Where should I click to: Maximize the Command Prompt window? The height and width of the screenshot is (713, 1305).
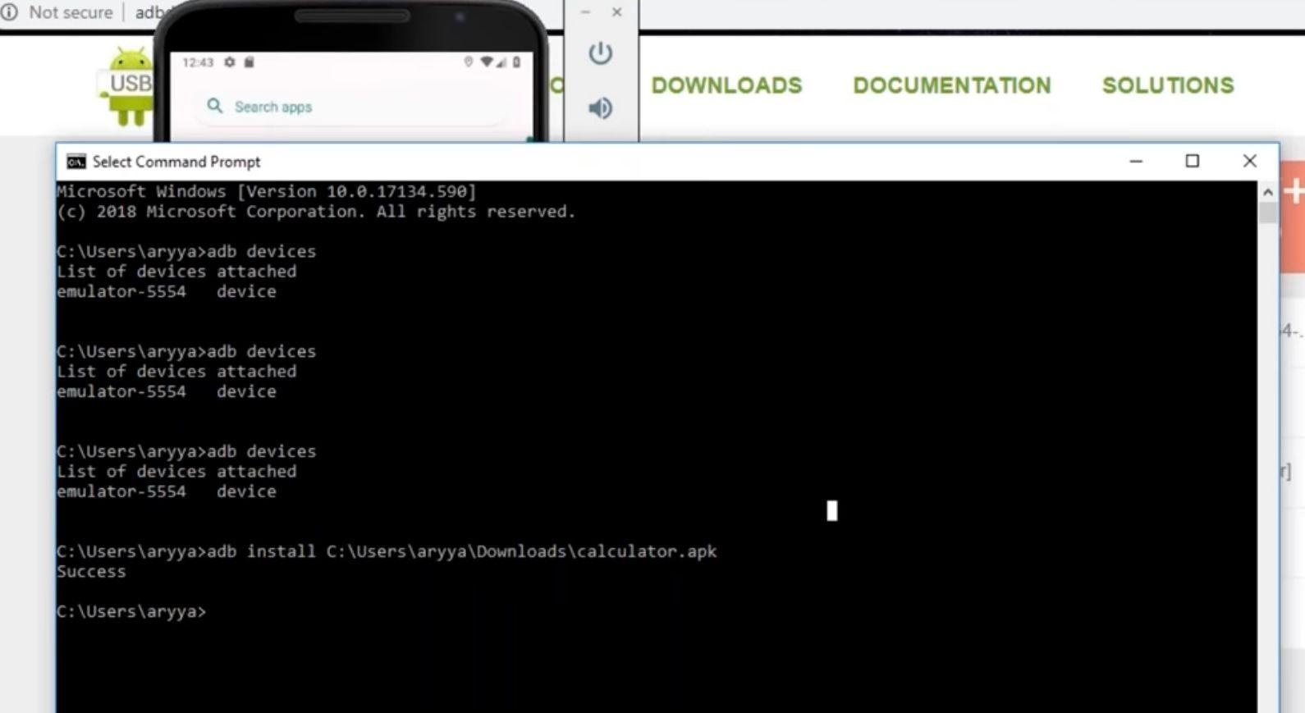tap(1193, 162)
